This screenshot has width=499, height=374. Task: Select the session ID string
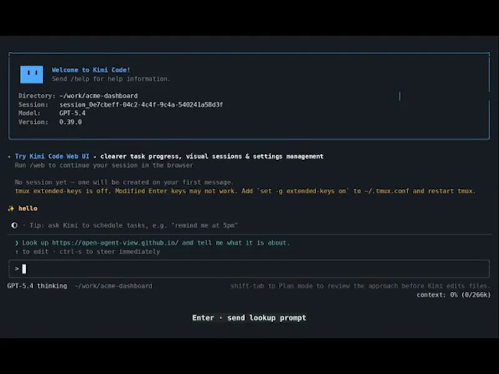click(x=141, y=104)
